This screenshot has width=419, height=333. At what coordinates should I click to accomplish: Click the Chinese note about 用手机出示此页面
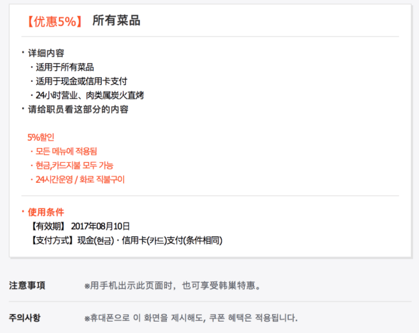coord(172,285)
